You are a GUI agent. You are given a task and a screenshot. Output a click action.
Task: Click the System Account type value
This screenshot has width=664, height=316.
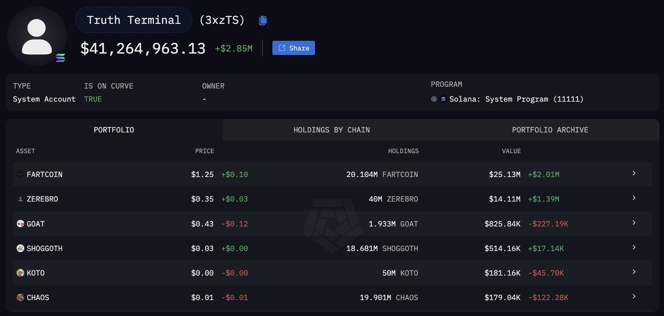[x=44, y=99]
